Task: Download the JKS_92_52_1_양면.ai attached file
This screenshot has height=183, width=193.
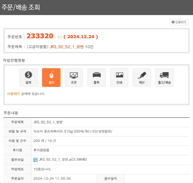Action: click(63, 160)
